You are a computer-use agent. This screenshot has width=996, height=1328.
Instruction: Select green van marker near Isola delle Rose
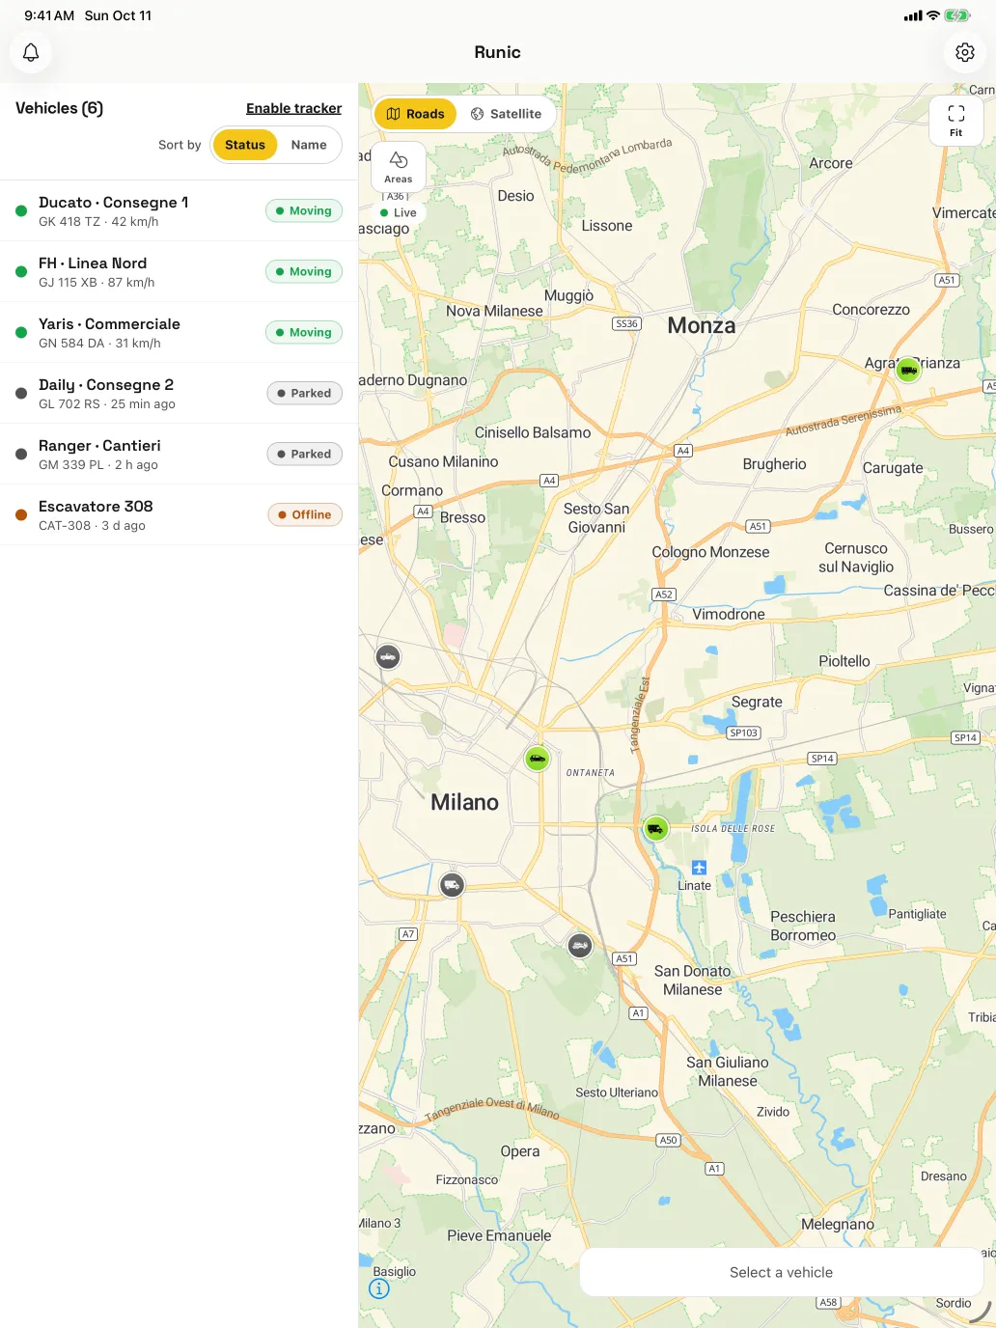(x=656, y=828)
